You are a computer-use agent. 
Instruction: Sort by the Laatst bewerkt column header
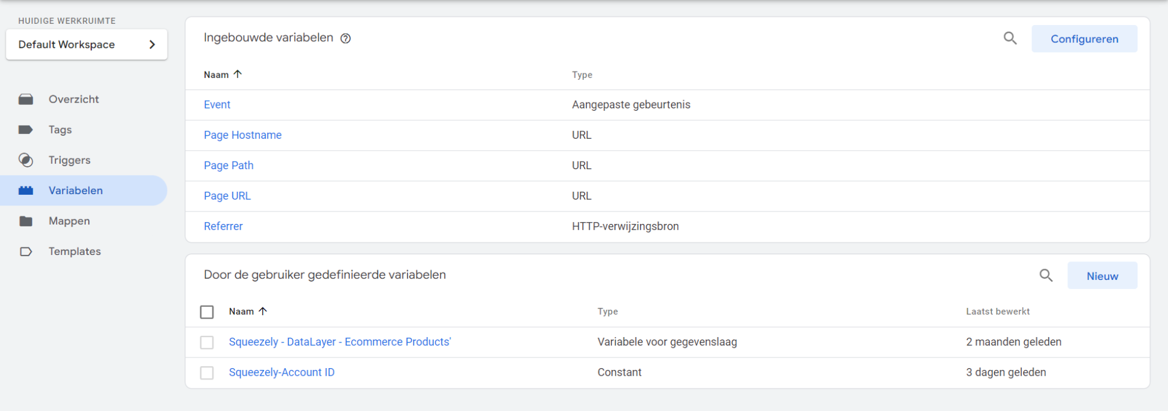pyautogui.click(x=998, y=312)
